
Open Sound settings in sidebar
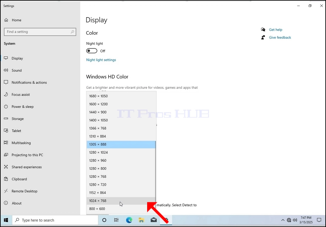click(16, 71)
